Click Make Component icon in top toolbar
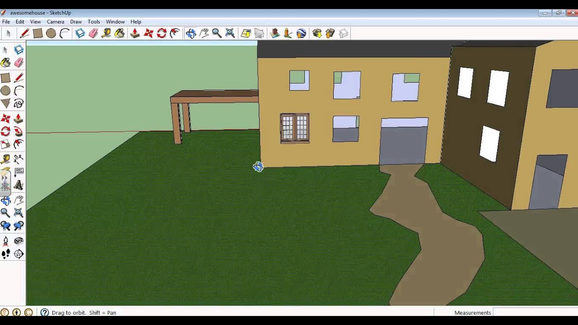 click(x=80, y=33)
